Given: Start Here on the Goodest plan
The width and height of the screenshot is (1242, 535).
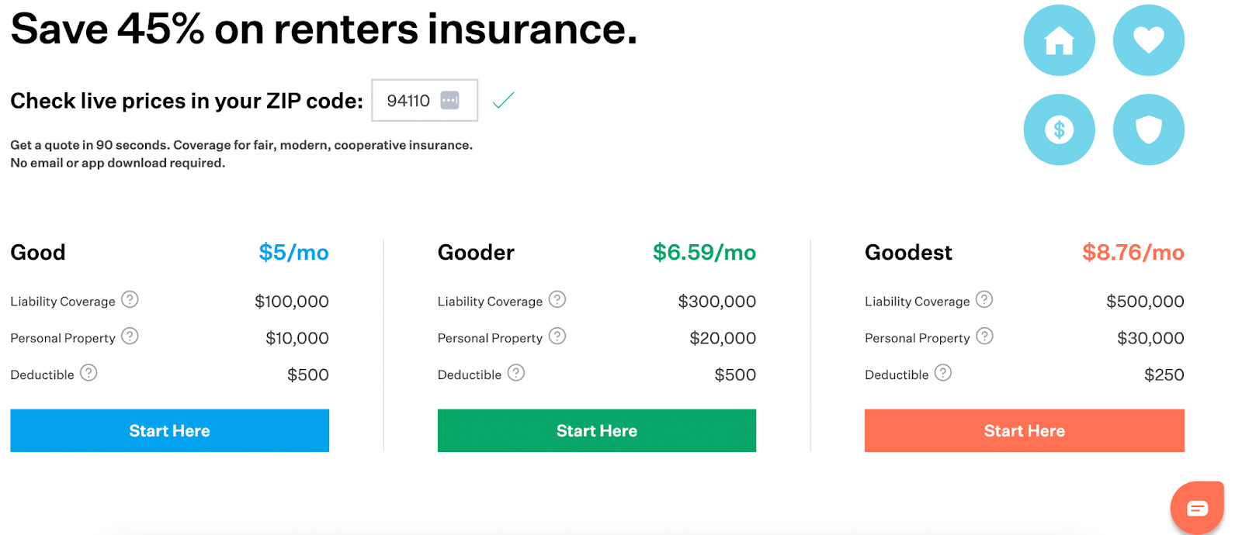Looking at the screenshot, I should (x=1023, y=430).
